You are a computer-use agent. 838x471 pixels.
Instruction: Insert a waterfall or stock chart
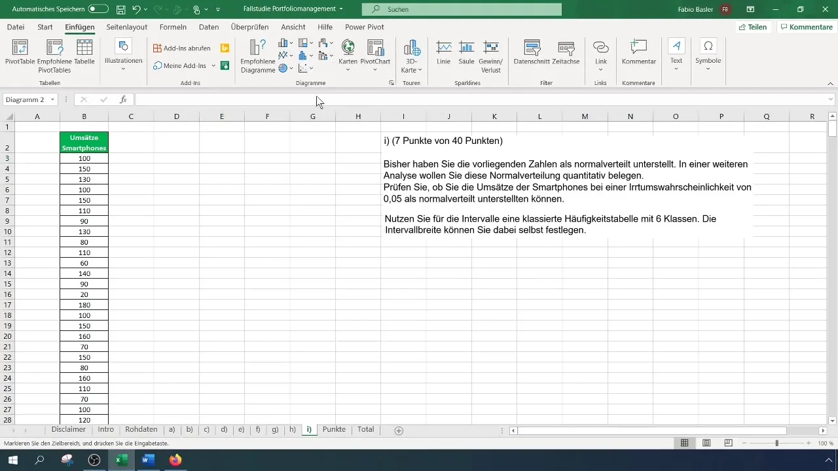coord(326,44)
